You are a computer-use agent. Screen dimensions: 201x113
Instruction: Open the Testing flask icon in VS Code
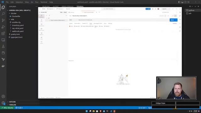[3, 46]
